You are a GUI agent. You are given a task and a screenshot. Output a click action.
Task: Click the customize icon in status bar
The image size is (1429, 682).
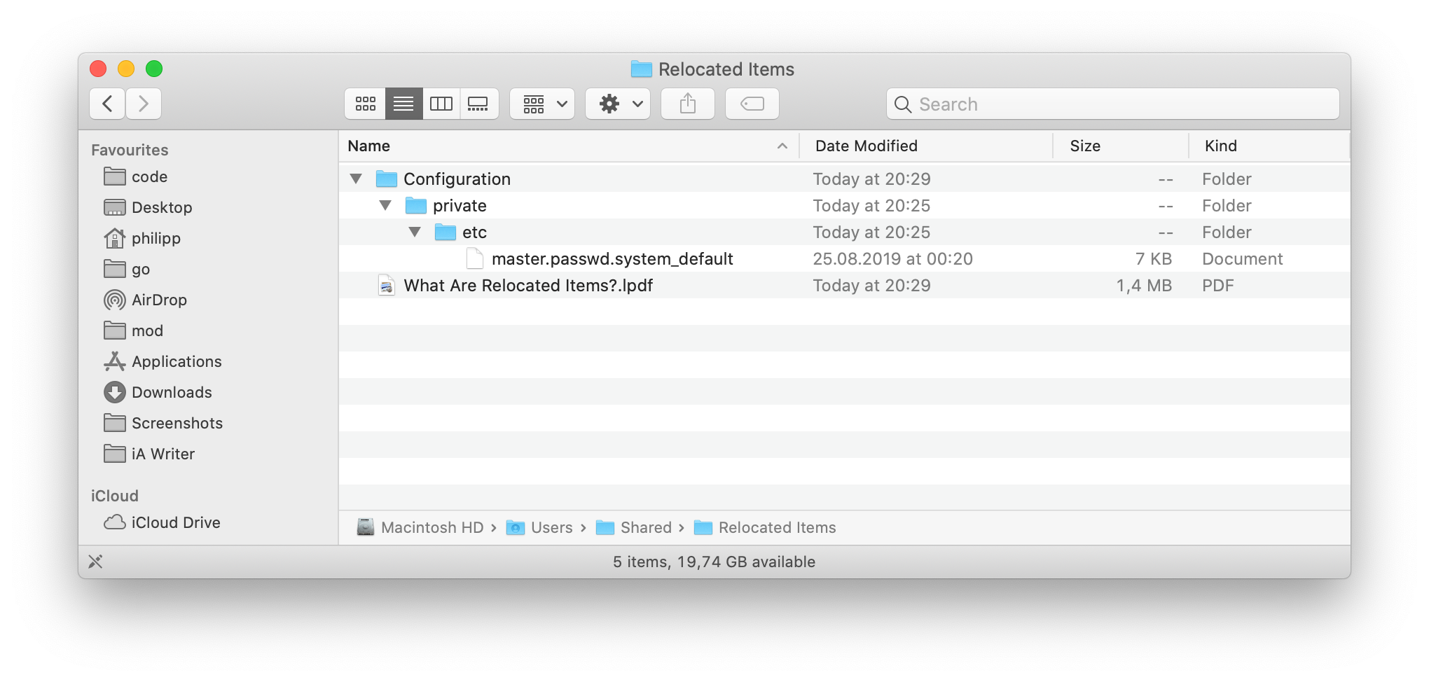tap(95, 562)
